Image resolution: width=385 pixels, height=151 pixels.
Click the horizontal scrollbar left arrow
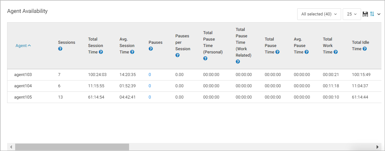11,147
